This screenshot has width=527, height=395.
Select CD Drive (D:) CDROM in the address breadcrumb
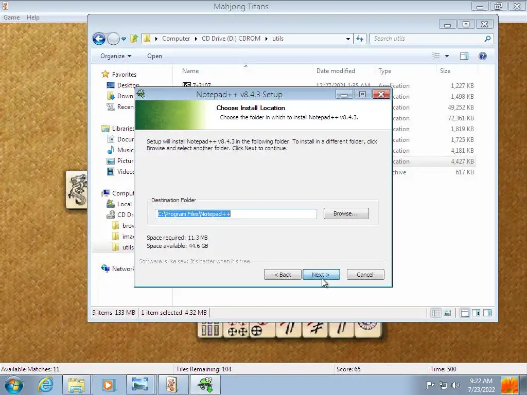(231, 39)
